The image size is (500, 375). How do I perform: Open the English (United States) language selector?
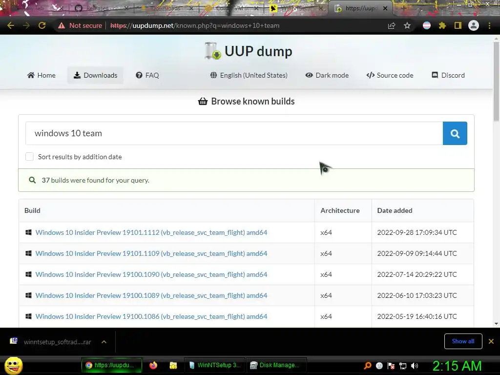point(249,75)
